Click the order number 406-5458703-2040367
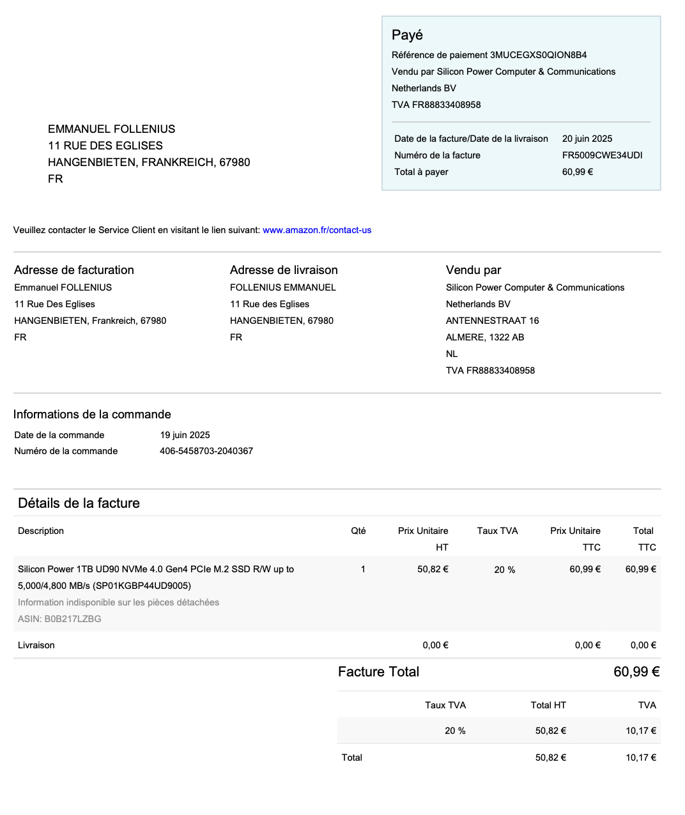The image size is (685, 815). coord(206,451)
